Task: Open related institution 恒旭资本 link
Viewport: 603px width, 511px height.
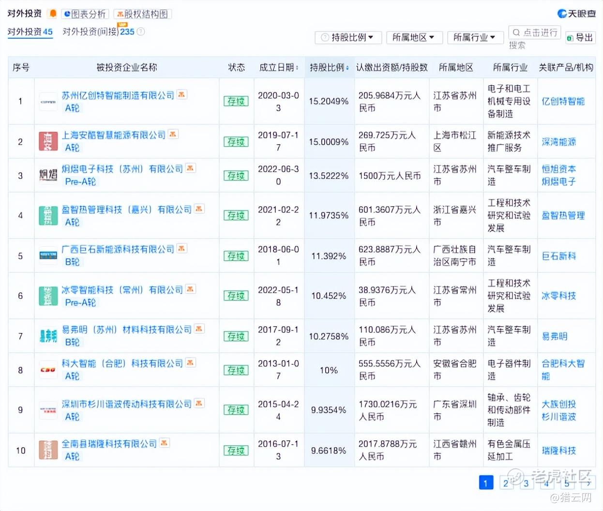Action: [x=558, y=169]
